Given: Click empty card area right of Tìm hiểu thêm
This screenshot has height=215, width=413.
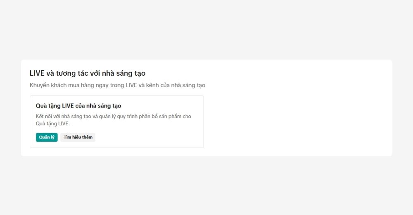Looking at the screenshot, I should click(x=149, y=137).
